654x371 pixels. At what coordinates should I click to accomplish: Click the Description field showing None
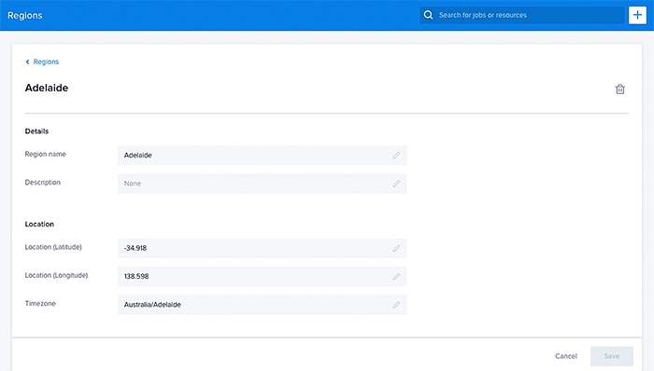click(x=262, y=184)
